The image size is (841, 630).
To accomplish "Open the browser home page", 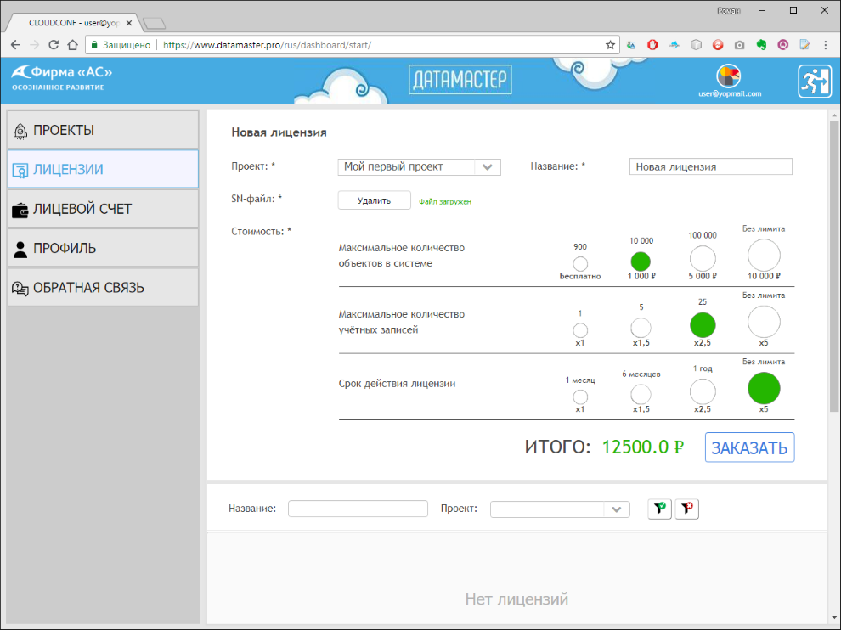I will pyautogui.click(x=72, y=45).
